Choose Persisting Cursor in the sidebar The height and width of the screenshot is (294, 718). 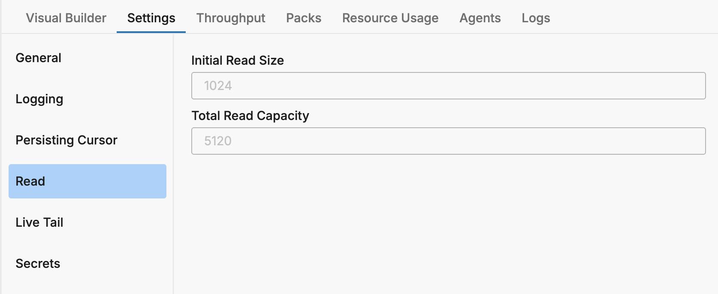(x=66, y=140)
